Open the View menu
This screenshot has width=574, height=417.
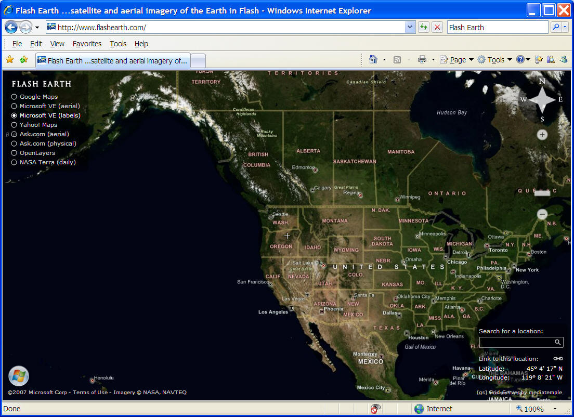[57, 44]
